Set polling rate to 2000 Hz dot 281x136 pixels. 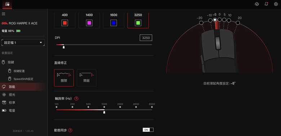pos(120,107)
